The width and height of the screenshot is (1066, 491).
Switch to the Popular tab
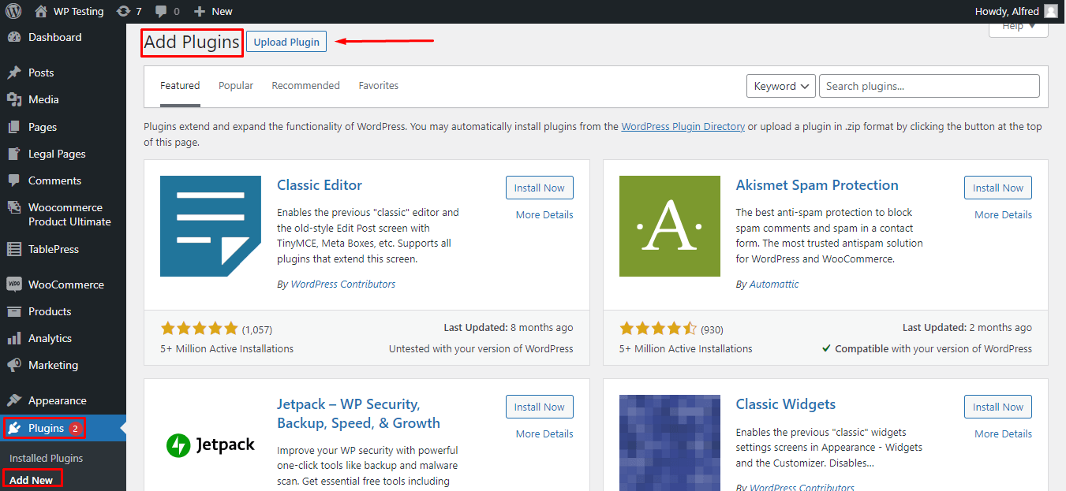pyautogui.click(x=236, y=86)
